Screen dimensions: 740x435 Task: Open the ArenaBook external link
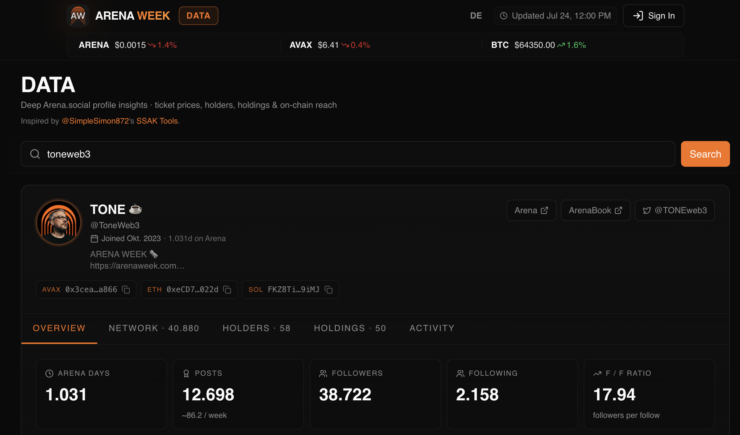point(596,210)
